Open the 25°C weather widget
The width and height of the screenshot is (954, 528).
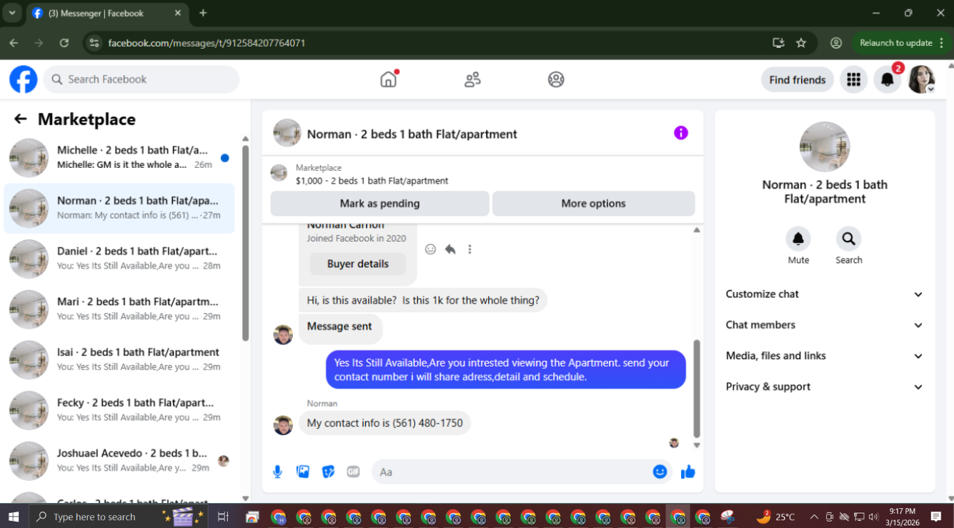pos(775,517)
